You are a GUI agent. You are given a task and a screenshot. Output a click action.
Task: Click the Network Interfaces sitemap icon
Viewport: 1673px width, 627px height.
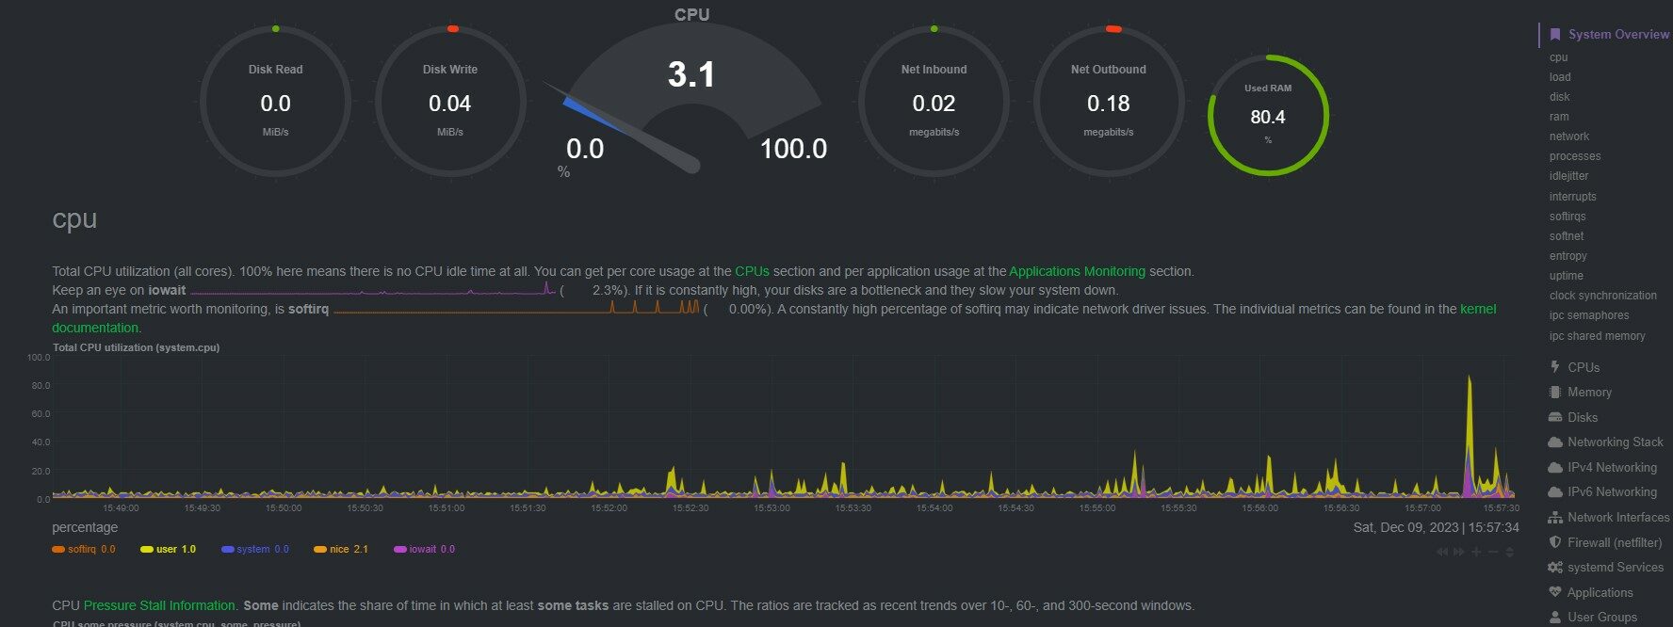1555,517
